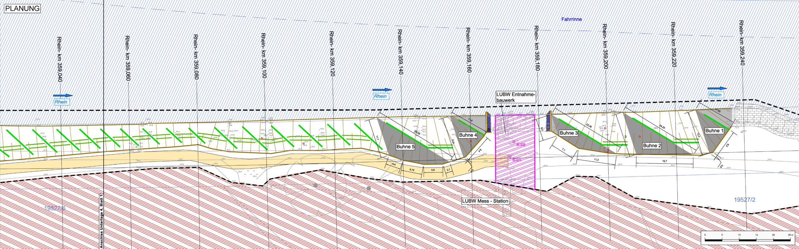The height and width of the screenshot is (249, 799).
Task: Select the Buhne 3 label
Action: [569, 133]
